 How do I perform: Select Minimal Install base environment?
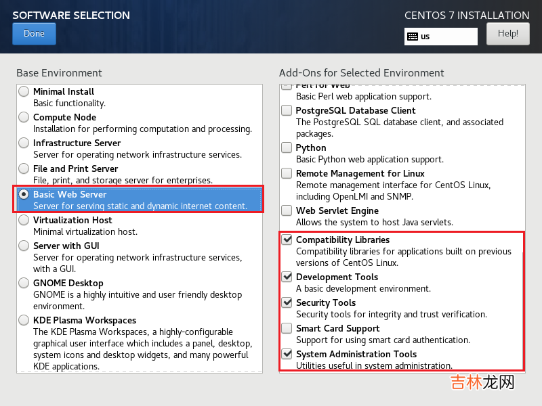pyautogui.click(x=24, y=91)
